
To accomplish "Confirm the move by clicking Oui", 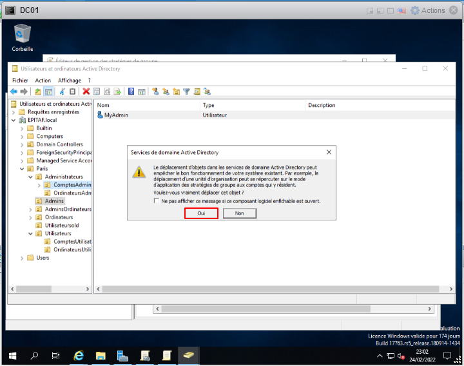I will 201,213.
